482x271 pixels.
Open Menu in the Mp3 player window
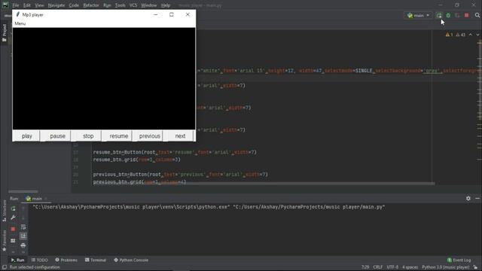[20, 23]
